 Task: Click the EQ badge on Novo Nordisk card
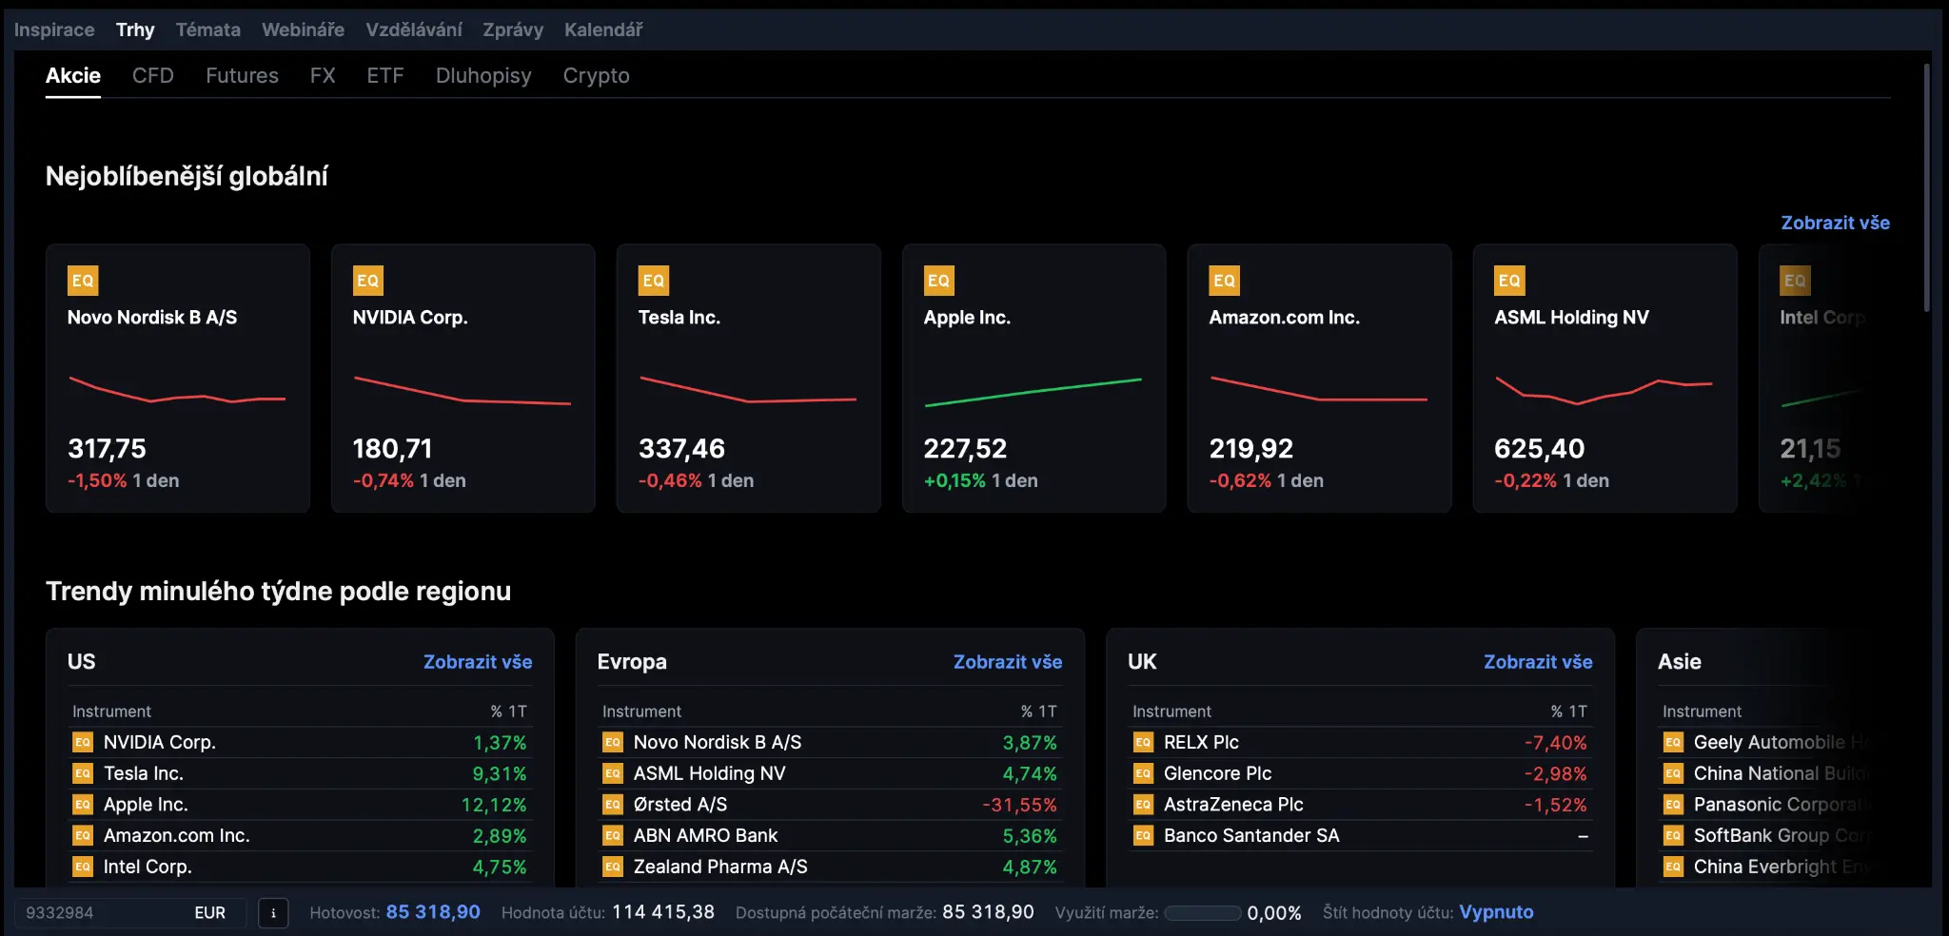tap(83, 281)
